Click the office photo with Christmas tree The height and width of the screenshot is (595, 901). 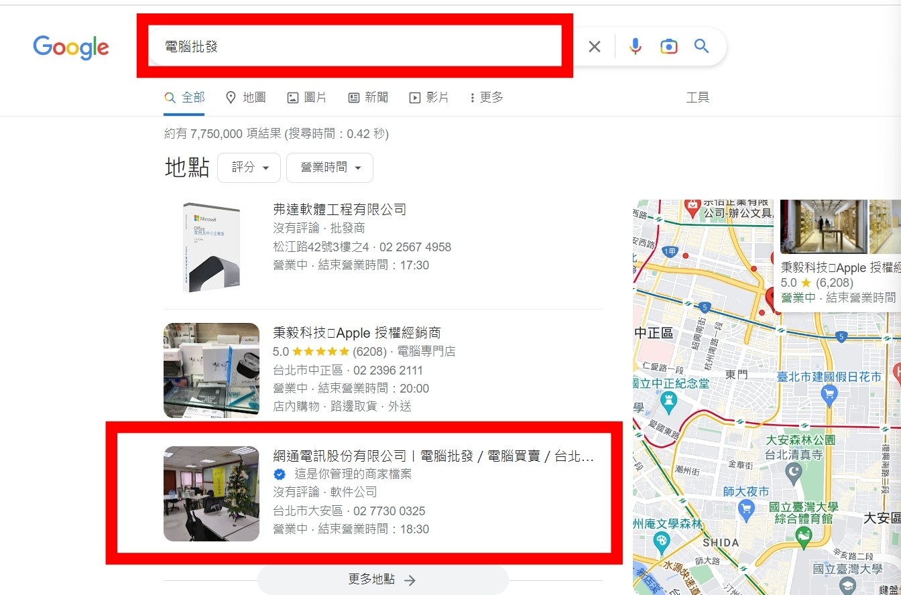pos(211,494)
